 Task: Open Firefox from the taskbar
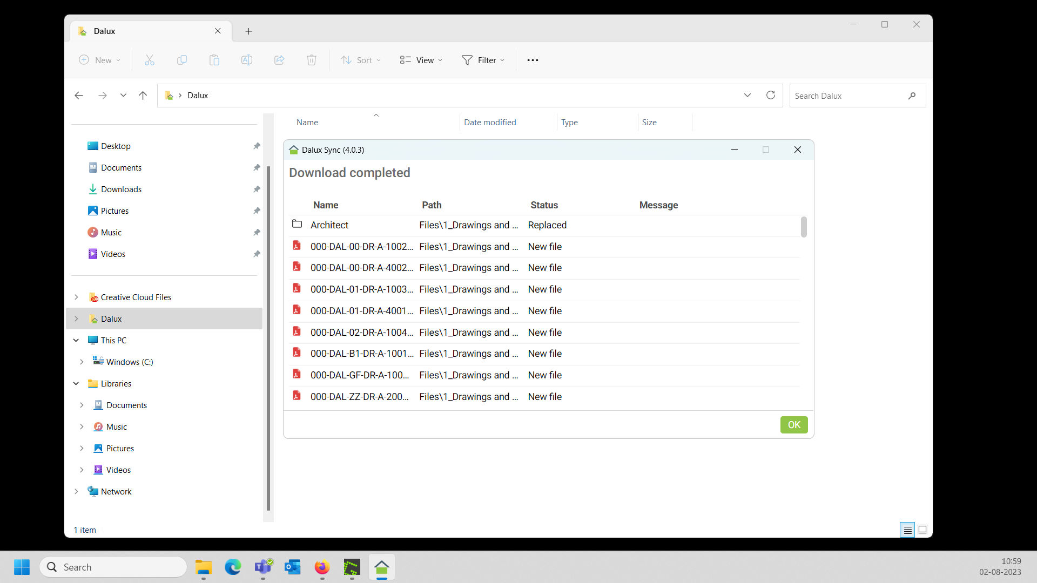coord(322,567)
